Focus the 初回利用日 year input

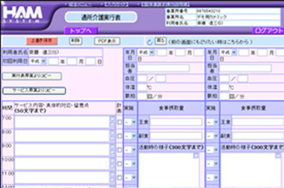click(x=53, y=62)
